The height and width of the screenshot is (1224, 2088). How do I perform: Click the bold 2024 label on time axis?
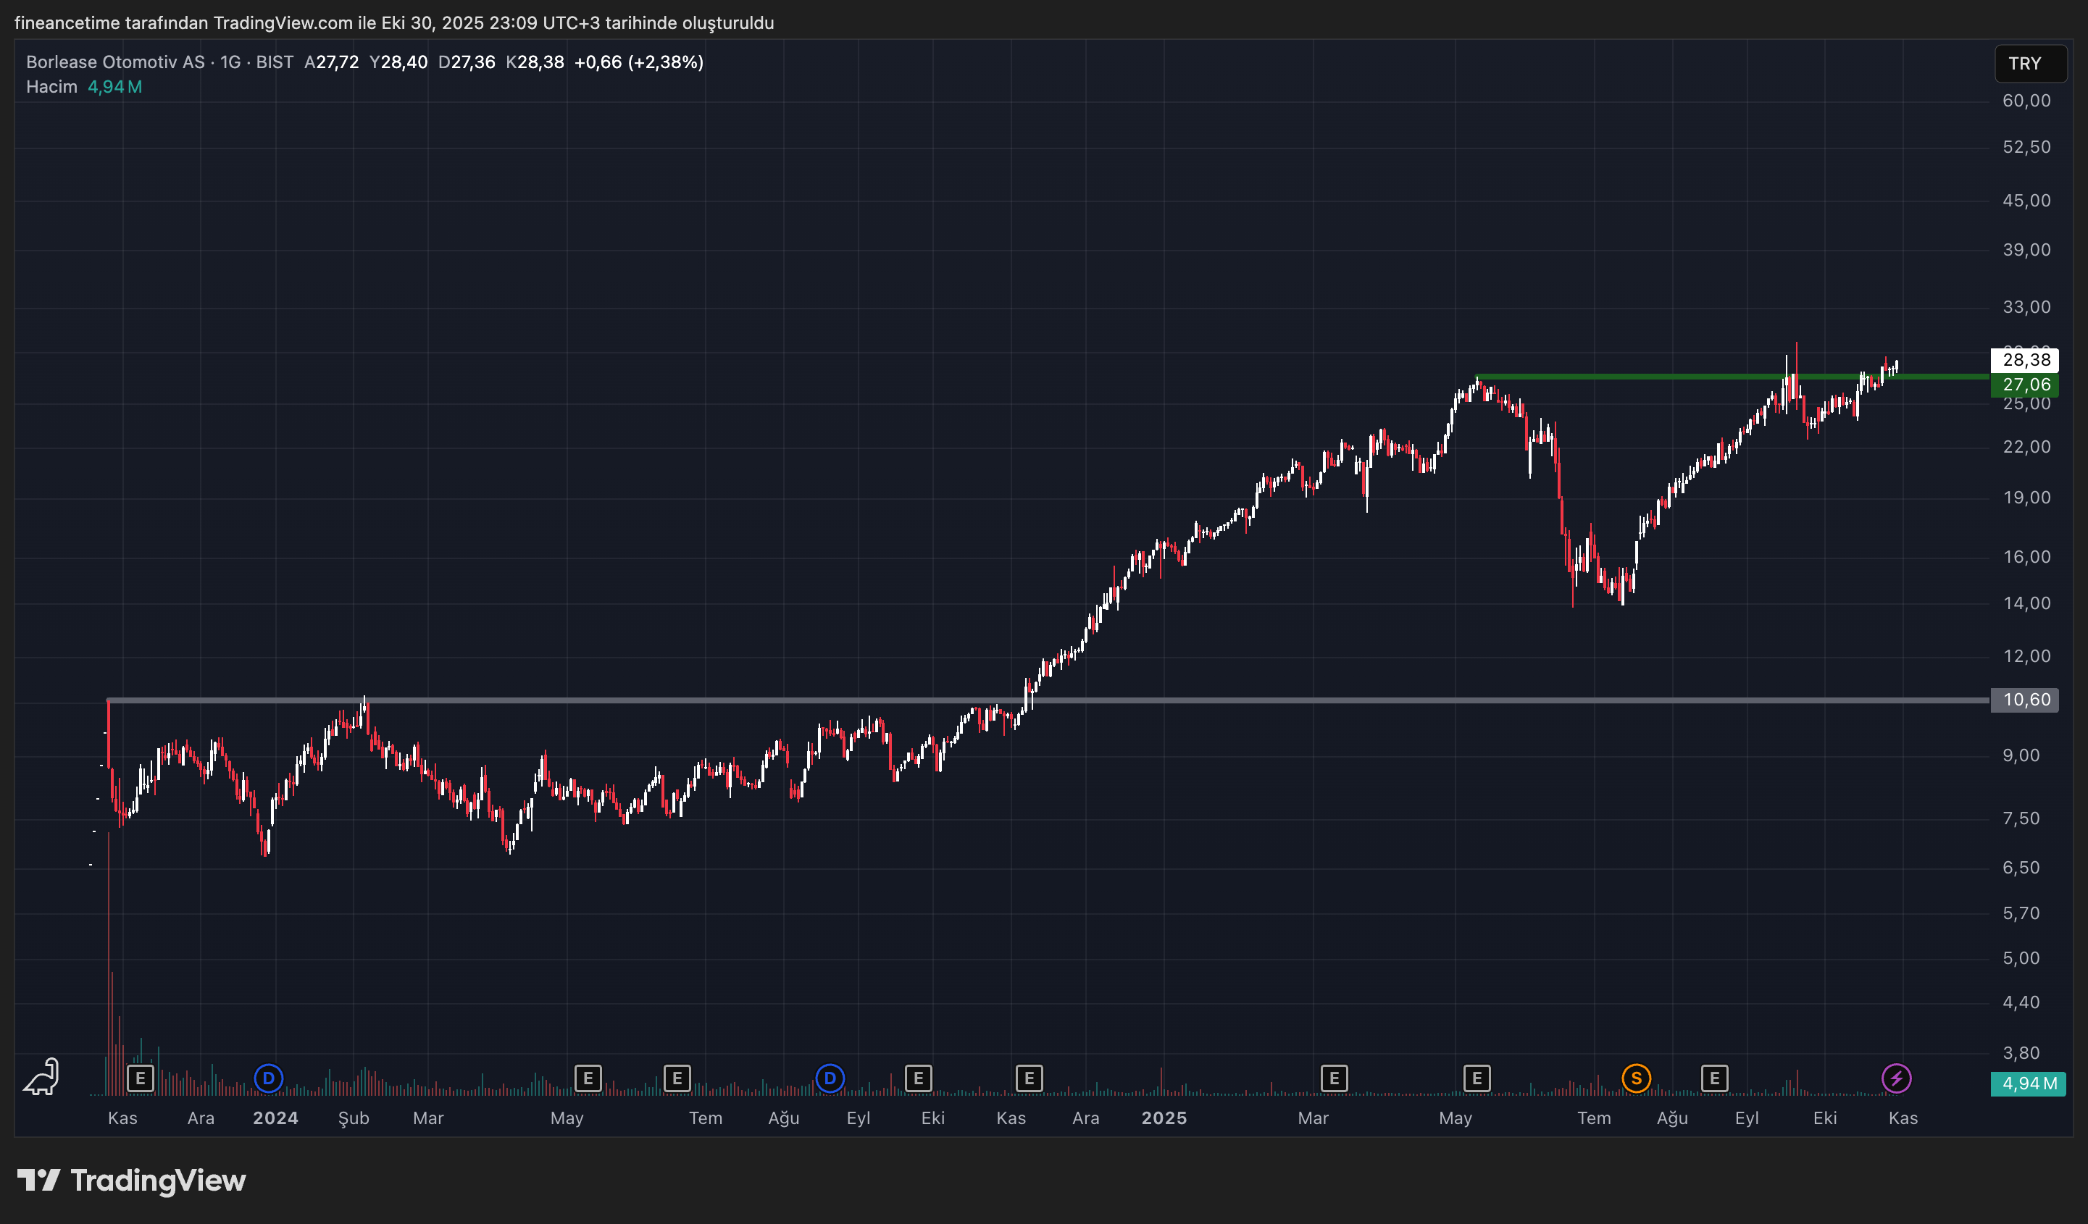pyautogui.click(x=275, y=1118)
